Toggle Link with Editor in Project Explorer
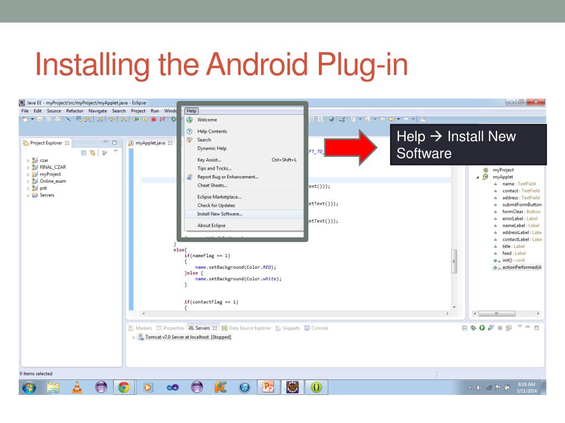565x423 pixels. [93, 153]
